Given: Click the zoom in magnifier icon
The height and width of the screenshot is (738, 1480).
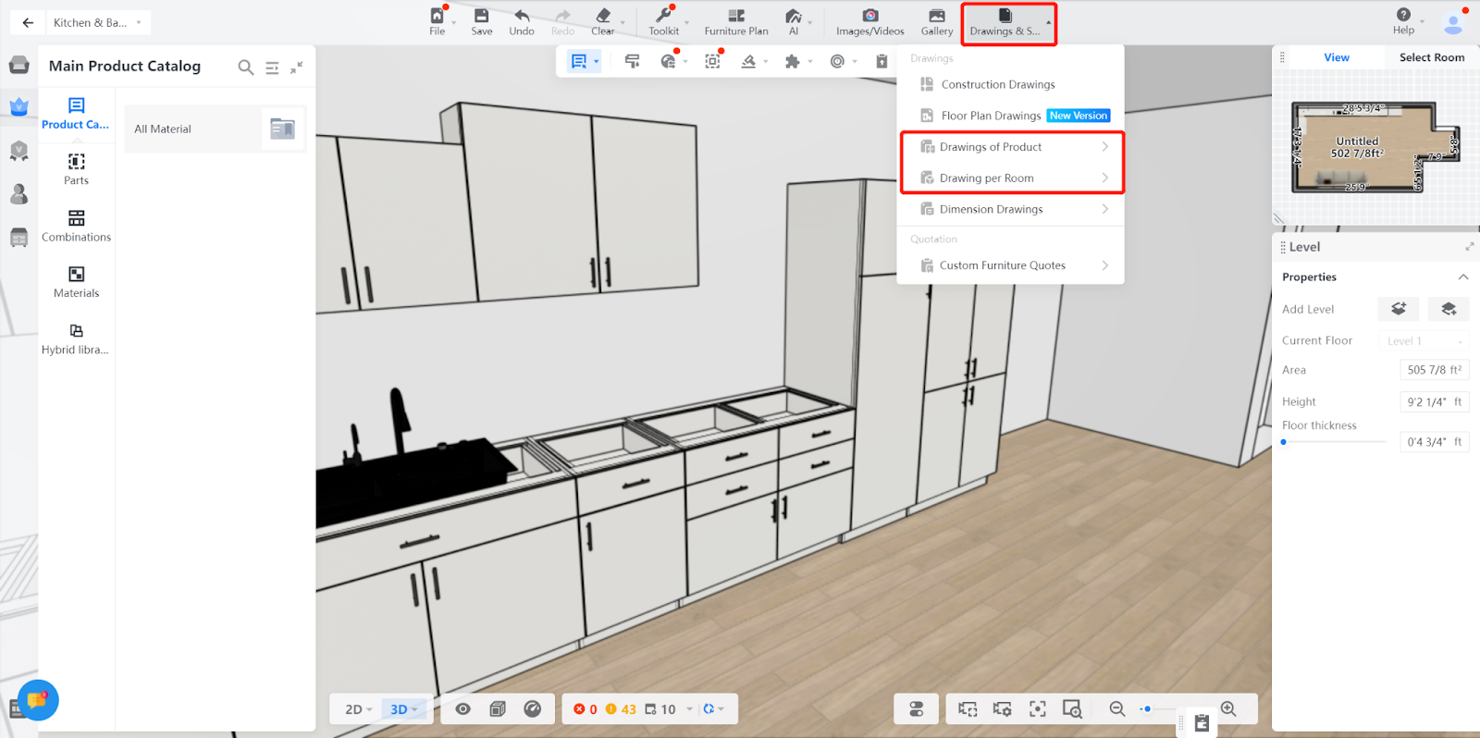Looking at the screenshot, I should pos(1228,708).
